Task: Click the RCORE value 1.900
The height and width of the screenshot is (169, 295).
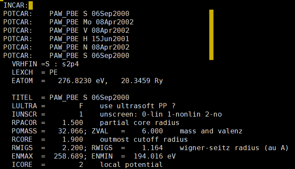Action: click(x=73, y=140)
